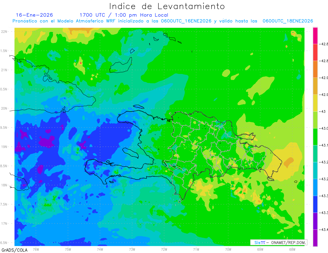Screen dimensions: 328x253
Task: Click the "1.5N" latitude label
Action: click(x=4, y=51)
